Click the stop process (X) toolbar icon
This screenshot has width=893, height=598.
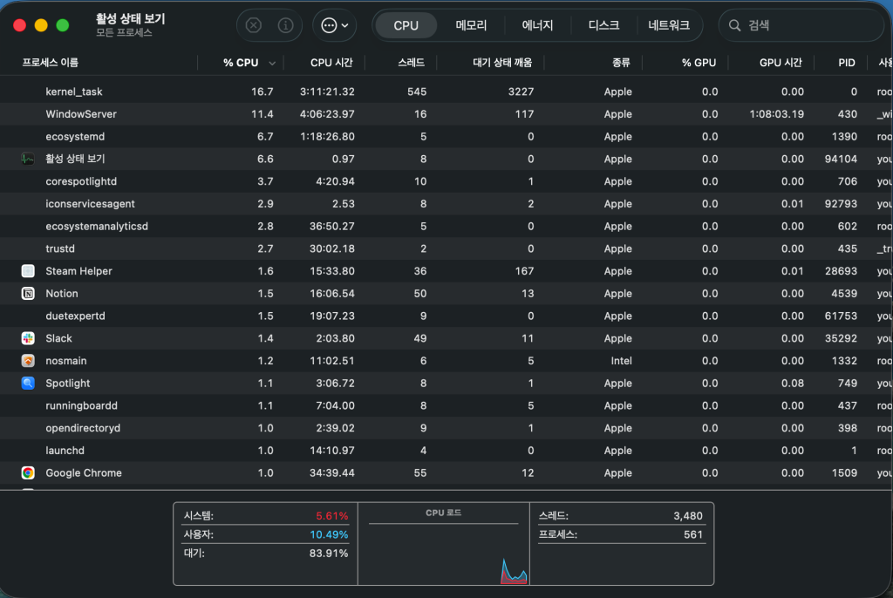click(254, 25)
